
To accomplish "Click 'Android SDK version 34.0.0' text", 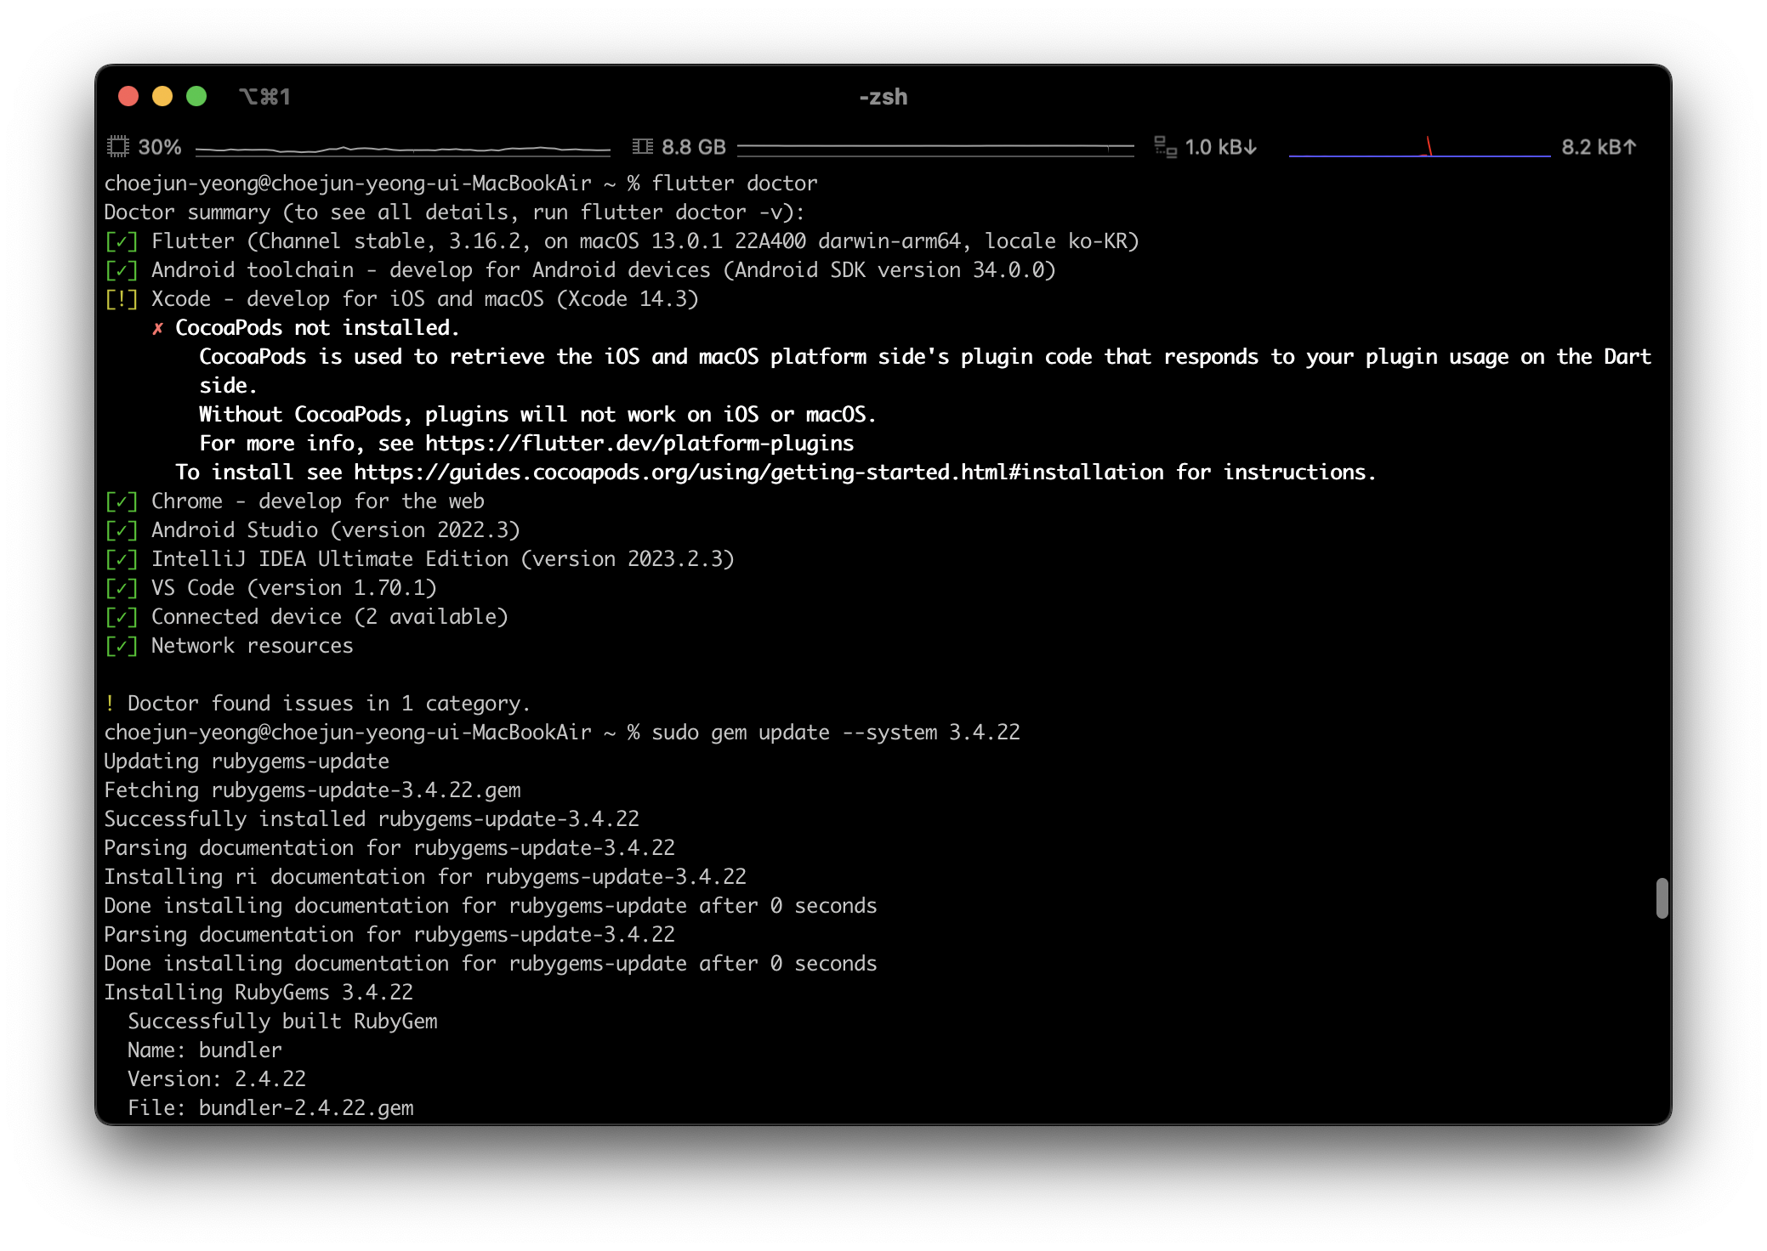I will coord(889,269).
